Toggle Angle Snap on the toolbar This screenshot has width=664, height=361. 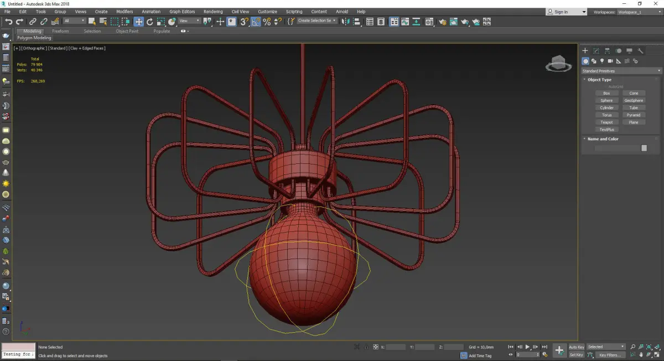pos(256,22)
